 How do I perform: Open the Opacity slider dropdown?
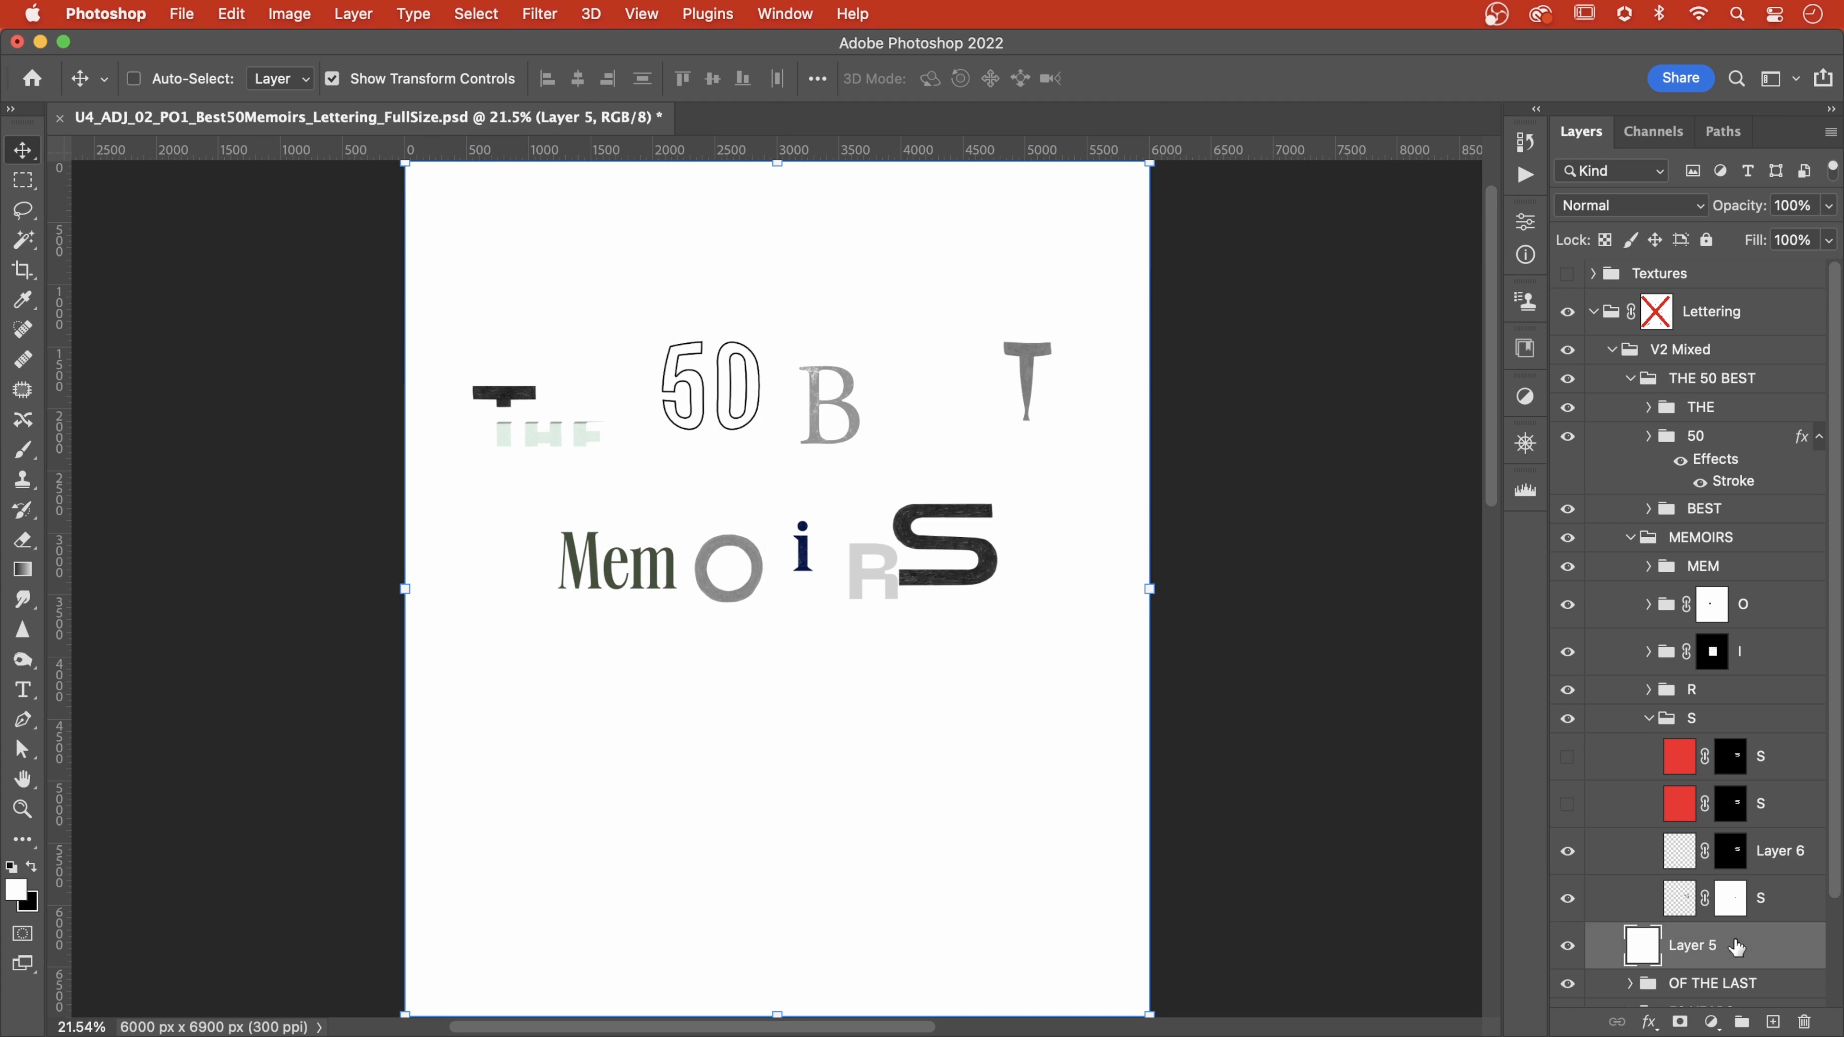1829,205
